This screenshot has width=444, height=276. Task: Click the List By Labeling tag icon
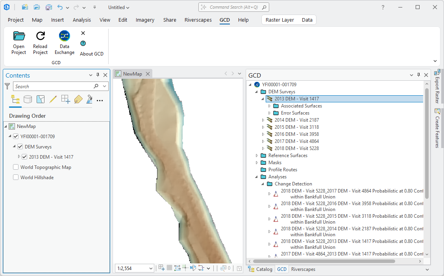78,99
